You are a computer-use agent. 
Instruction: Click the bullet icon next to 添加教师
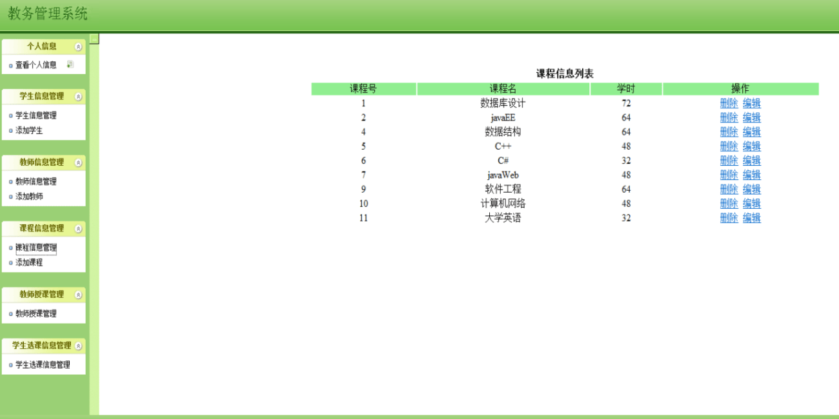pos(10,195)
